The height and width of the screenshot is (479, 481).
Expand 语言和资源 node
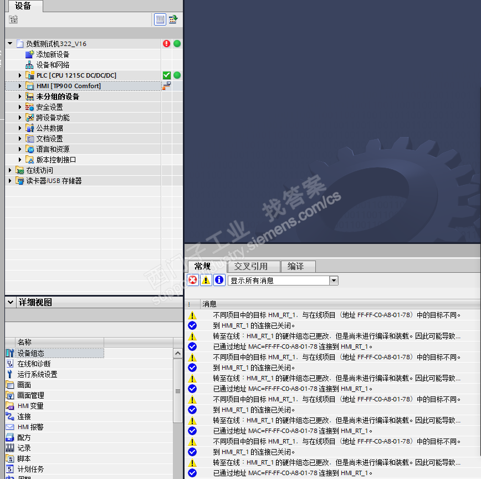click(x=20, y=149)
